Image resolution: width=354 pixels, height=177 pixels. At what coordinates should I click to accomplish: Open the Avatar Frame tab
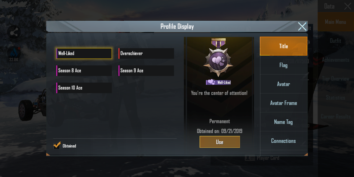[x=283, y=103]
